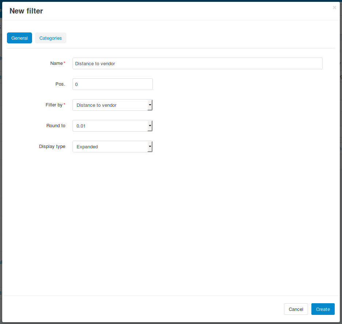Click the Create button
The image size is (342, 324).
[x=323, y=309]
